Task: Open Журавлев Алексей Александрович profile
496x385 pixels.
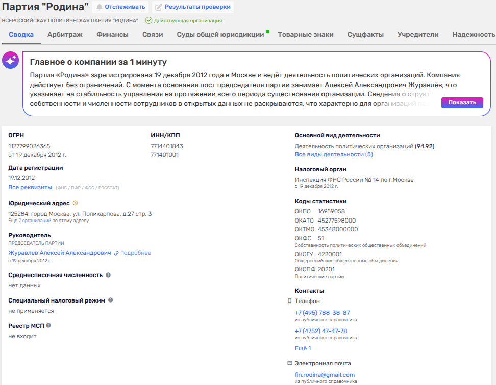Action: [60, 253]
